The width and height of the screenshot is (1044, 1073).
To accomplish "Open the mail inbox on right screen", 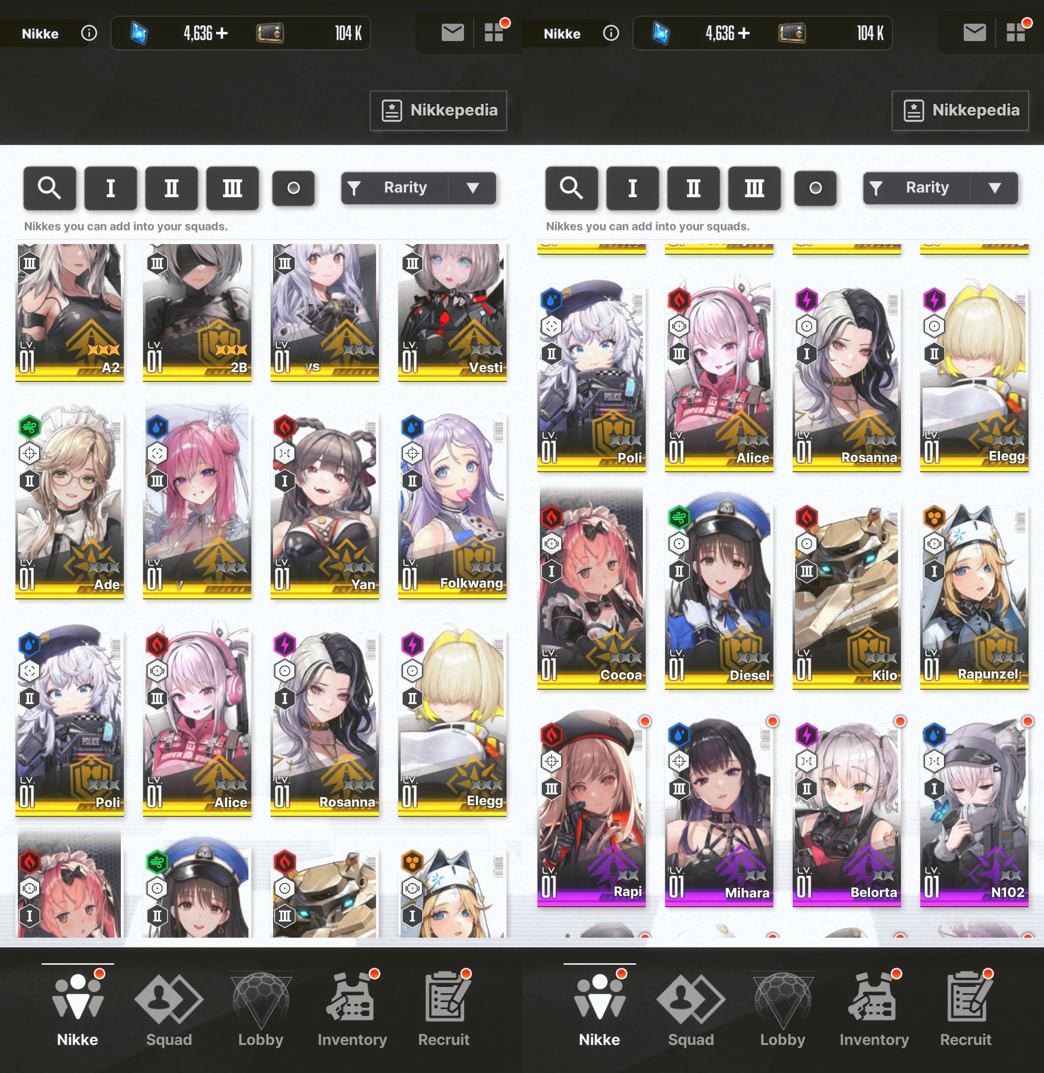I will [974, 33].
